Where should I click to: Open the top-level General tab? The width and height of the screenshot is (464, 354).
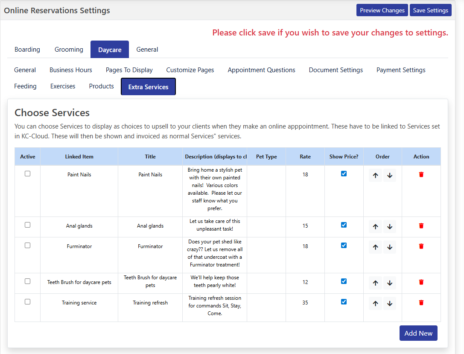(147, 50)
